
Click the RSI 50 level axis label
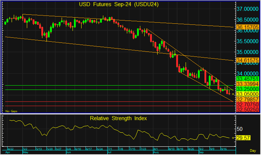pos(240,129)
